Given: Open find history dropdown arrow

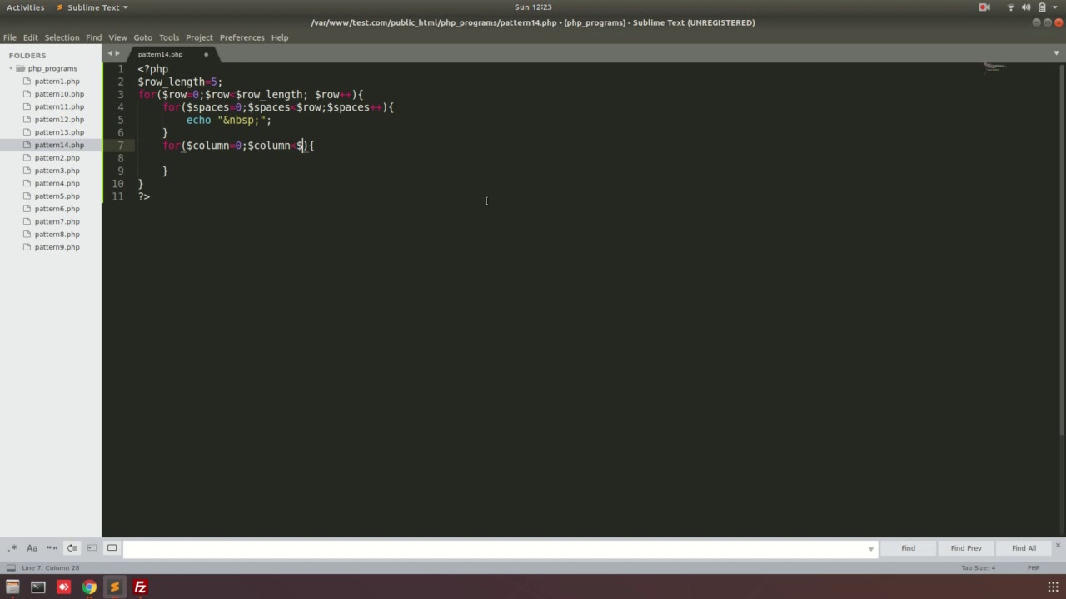Looking at the screenshot, I should tap(871, 549).
